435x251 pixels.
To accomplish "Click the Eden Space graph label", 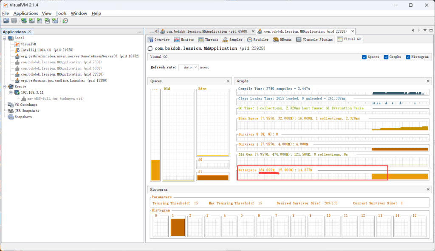I will 299,118.
